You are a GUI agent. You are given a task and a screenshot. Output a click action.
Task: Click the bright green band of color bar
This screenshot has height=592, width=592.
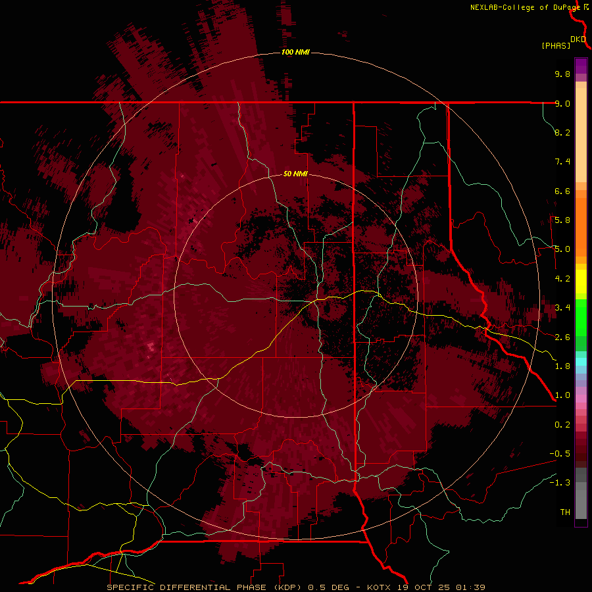click(x=581, y=317)
